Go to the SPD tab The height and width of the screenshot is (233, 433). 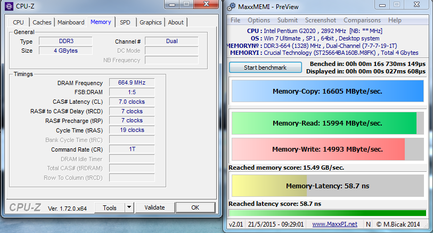[125, 22]
